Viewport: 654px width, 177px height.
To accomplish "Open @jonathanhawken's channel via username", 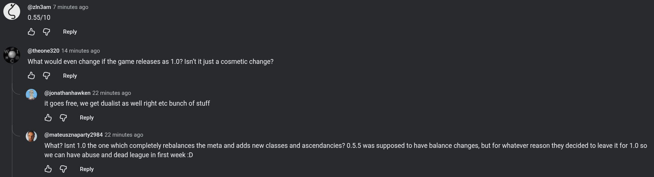I will [67, 93].
